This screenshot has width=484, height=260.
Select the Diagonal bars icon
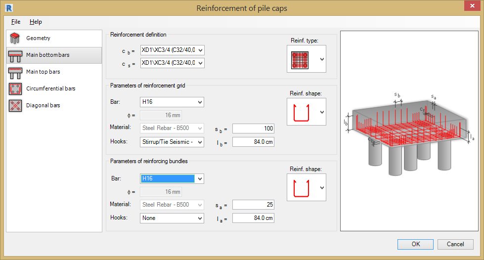pyautogui.click(x=15, y=106)
